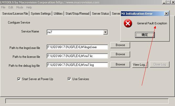Click the Path to the lmgrd.exe file label
Viewport: 175px width, 106px height.
[25, 48]
